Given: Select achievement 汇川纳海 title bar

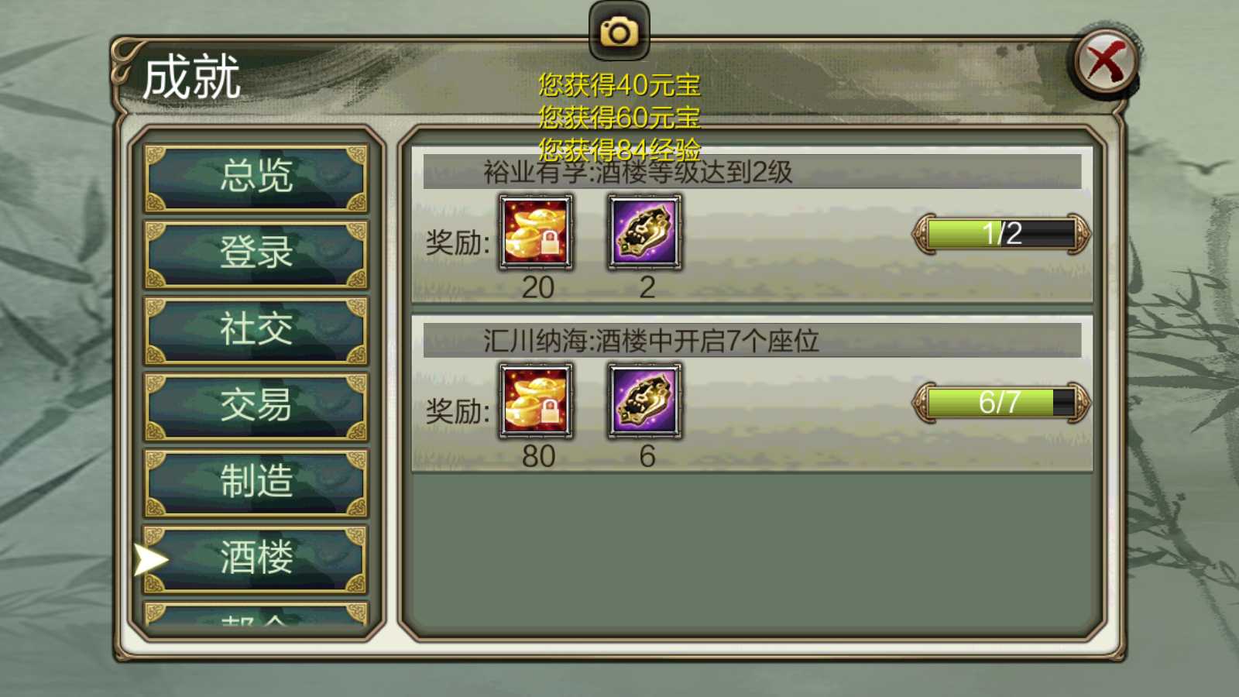Looking at the screenshot, I should point(752,340).
